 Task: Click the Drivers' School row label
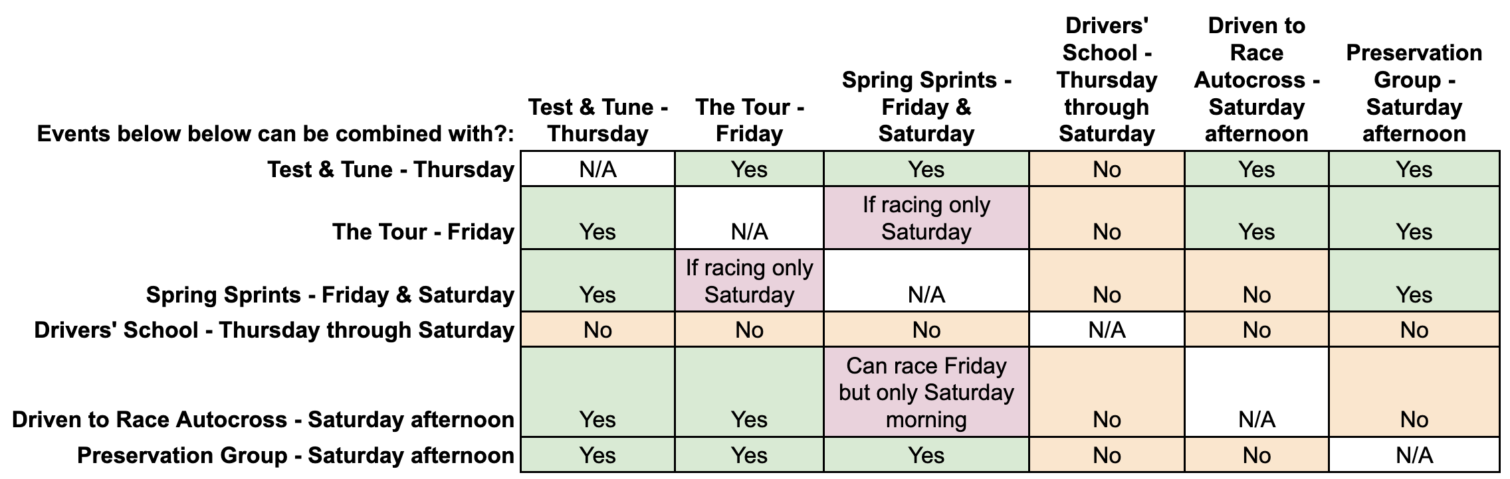[x=274, y=330]
